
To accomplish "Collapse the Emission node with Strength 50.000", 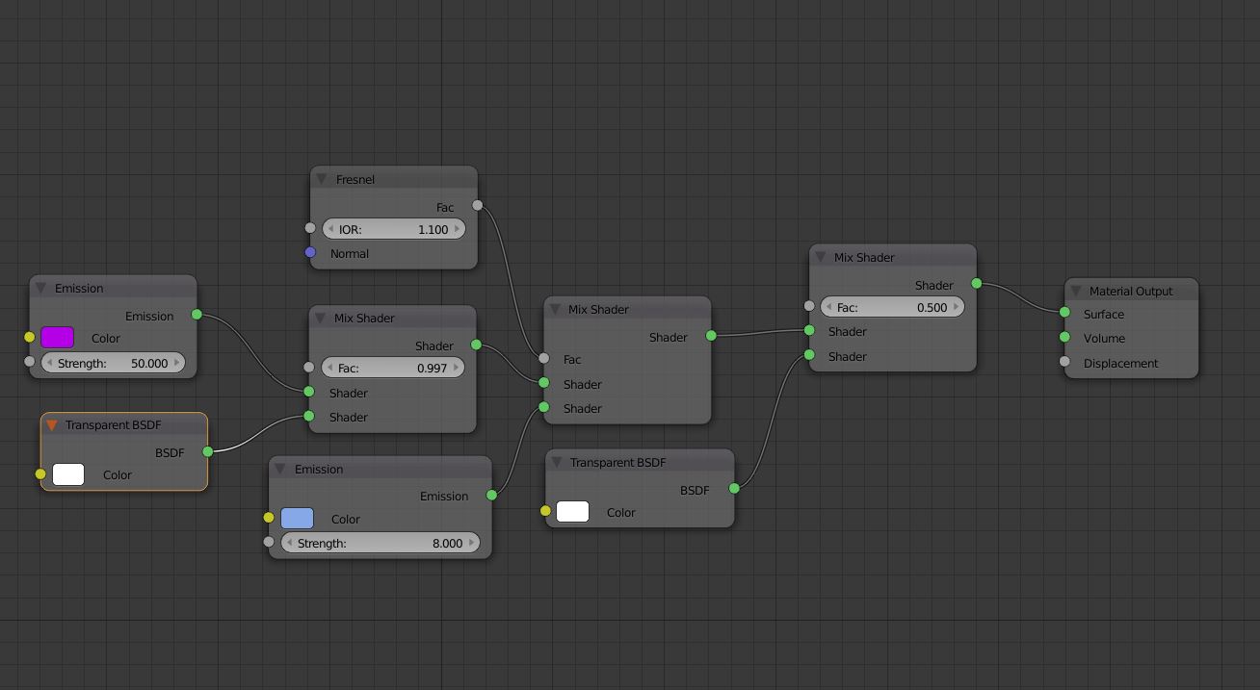I will 40,288.
